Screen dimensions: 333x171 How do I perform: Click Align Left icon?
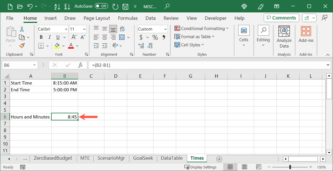(x=96, y=37)
